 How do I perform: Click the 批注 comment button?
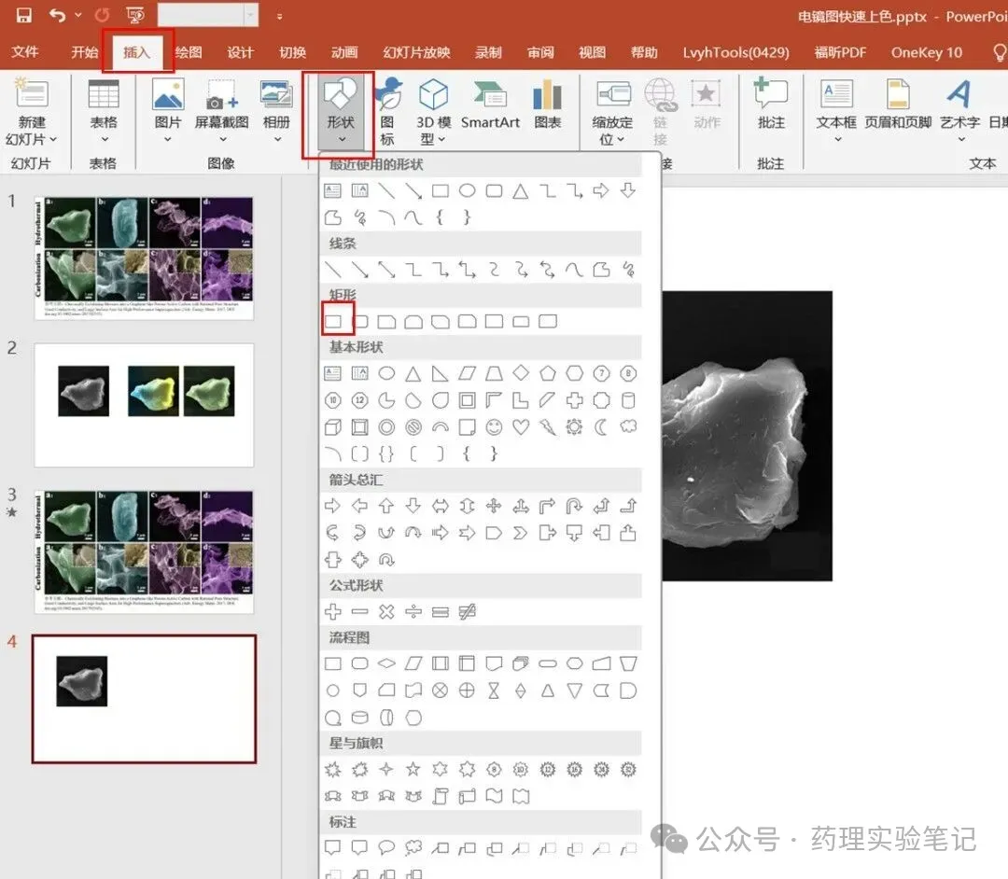click(x=771, y=105)
